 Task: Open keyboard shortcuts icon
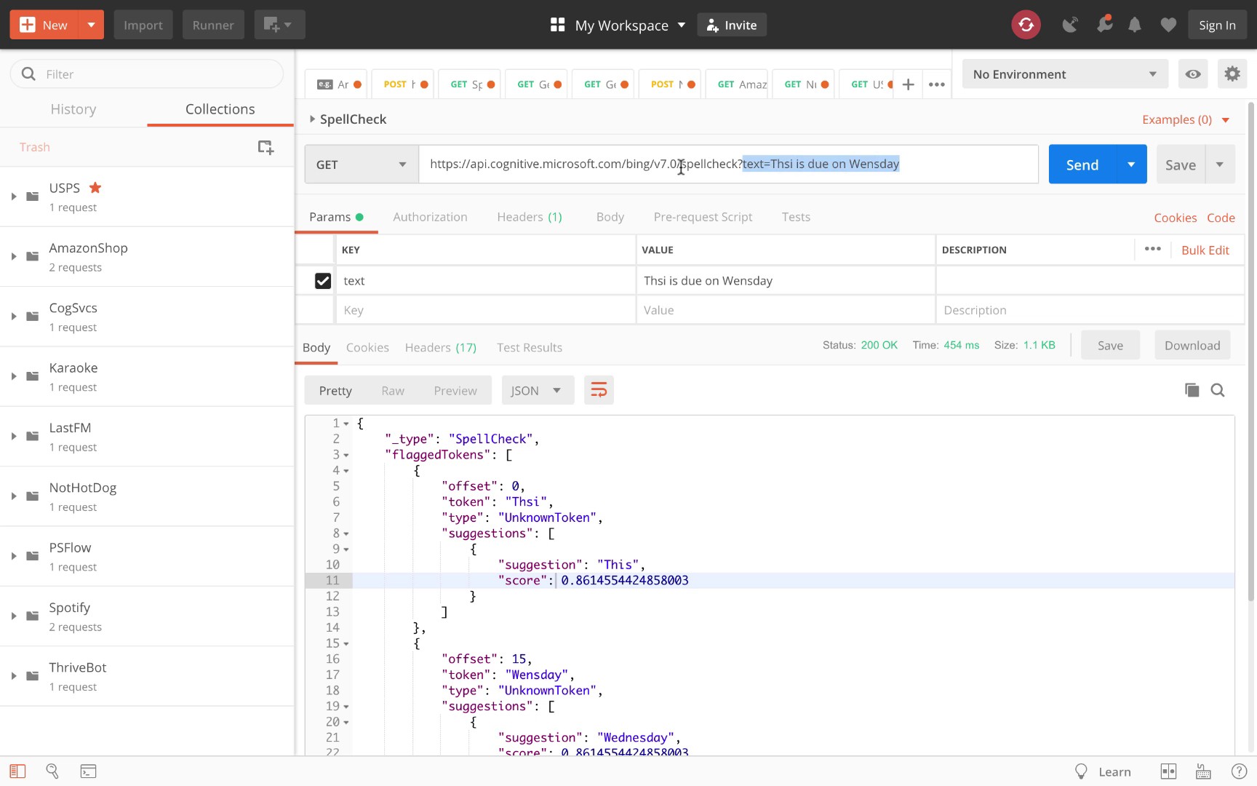(x=1203, y=771)
